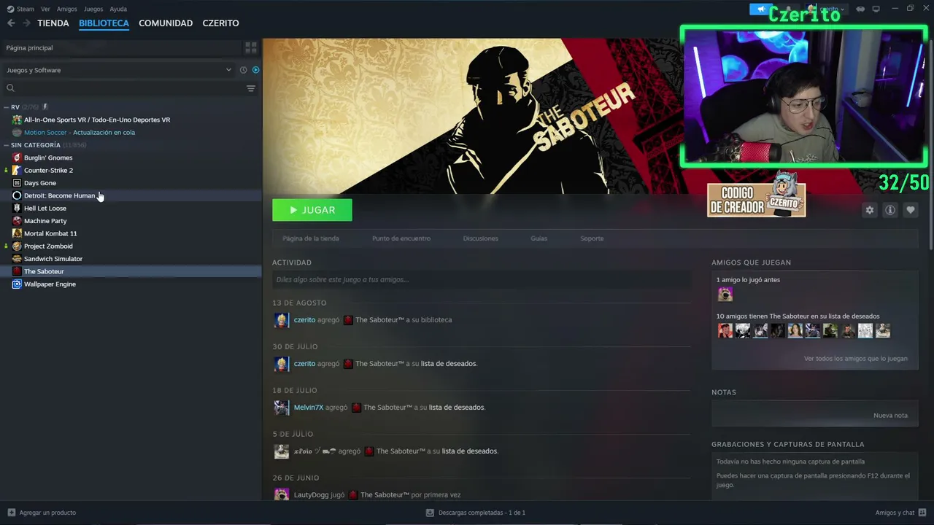Go forward with the right arrow

coord(26,23)
